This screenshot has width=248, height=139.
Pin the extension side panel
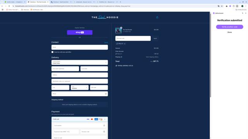coord(243,13)
